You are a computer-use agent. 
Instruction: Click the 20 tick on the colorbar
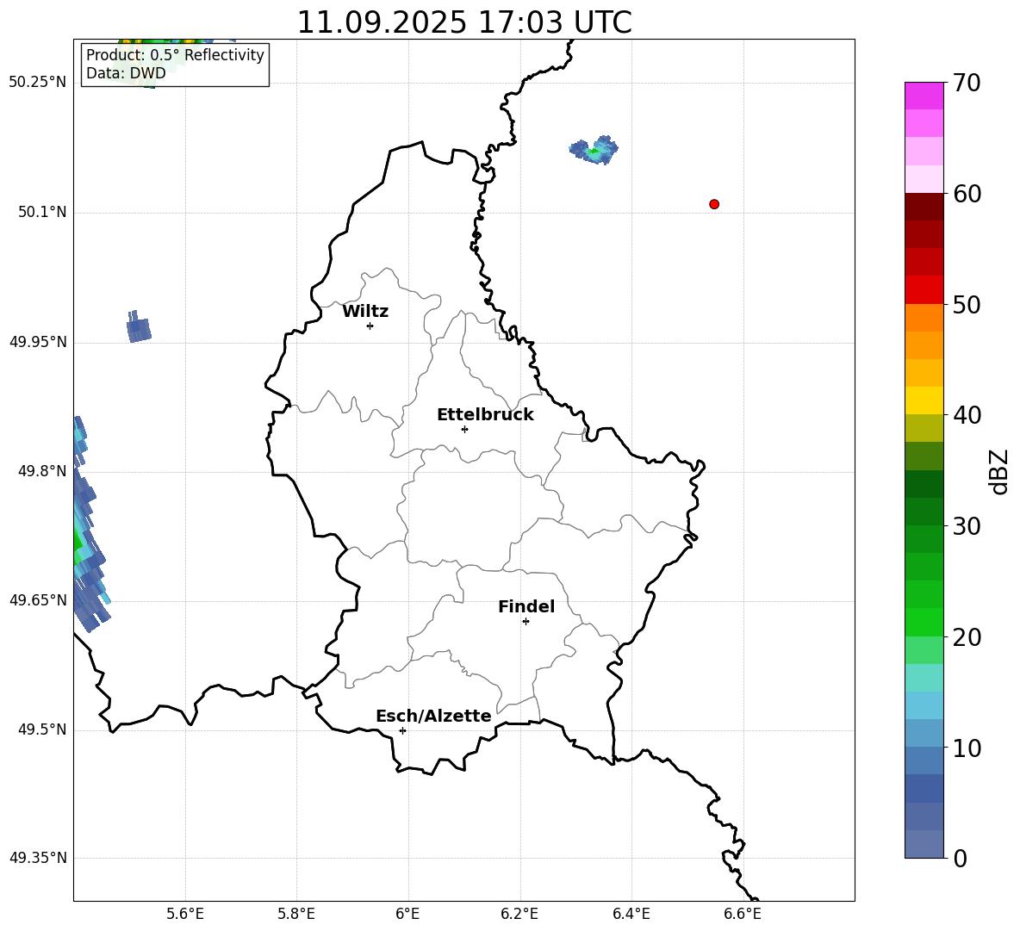coord(967,636)
